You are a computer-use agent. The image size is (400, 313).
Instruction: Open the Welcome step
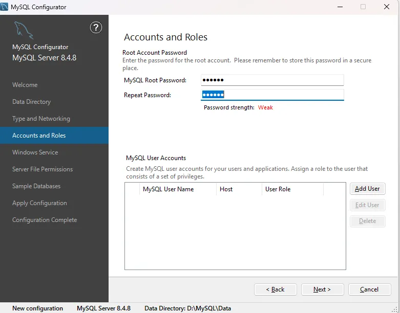point(25,85)
